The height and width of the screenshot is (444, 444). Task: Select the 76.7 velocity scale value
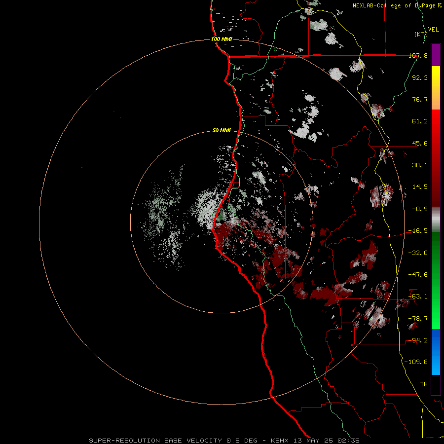420,99
